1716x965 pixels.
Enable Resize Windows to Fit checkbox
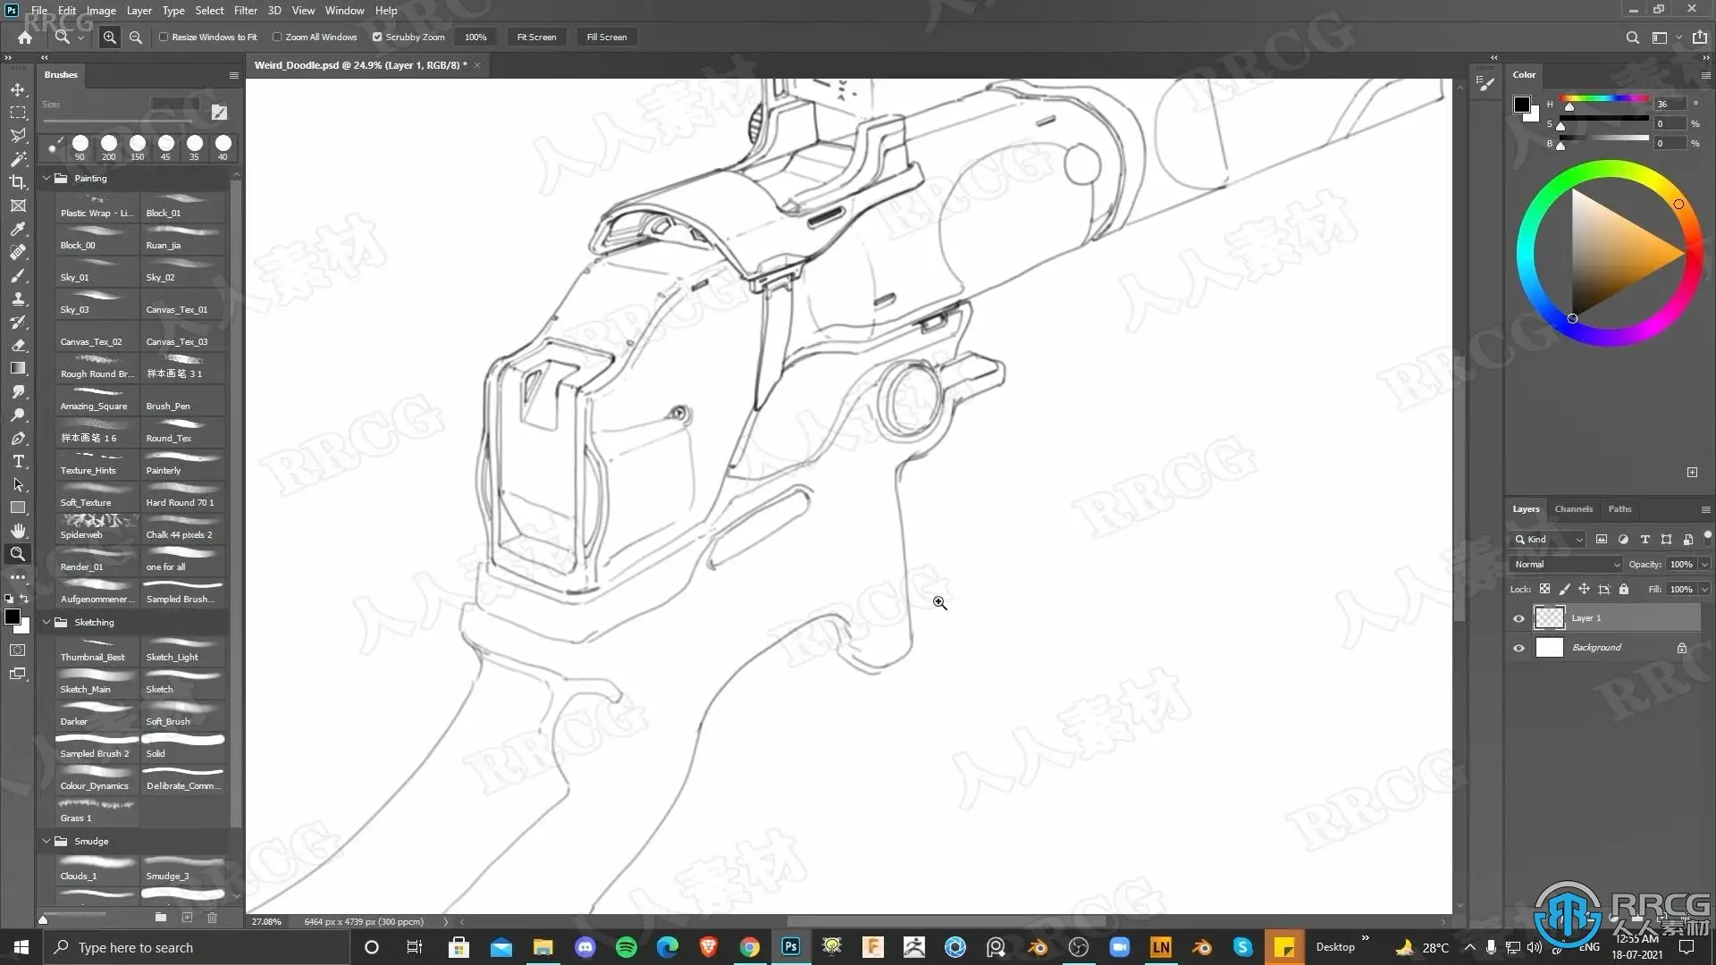[x=164, y=38]
